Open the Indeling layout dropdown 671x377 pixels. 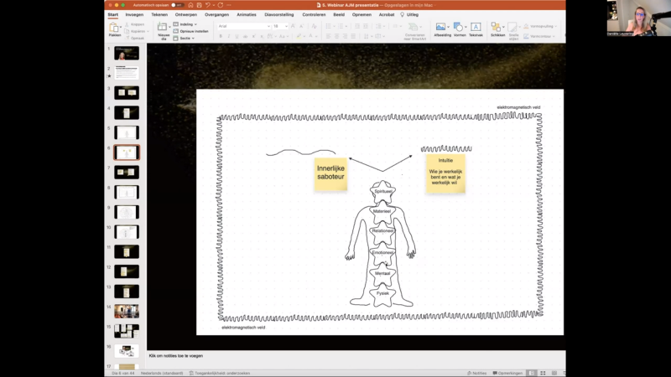186,24
